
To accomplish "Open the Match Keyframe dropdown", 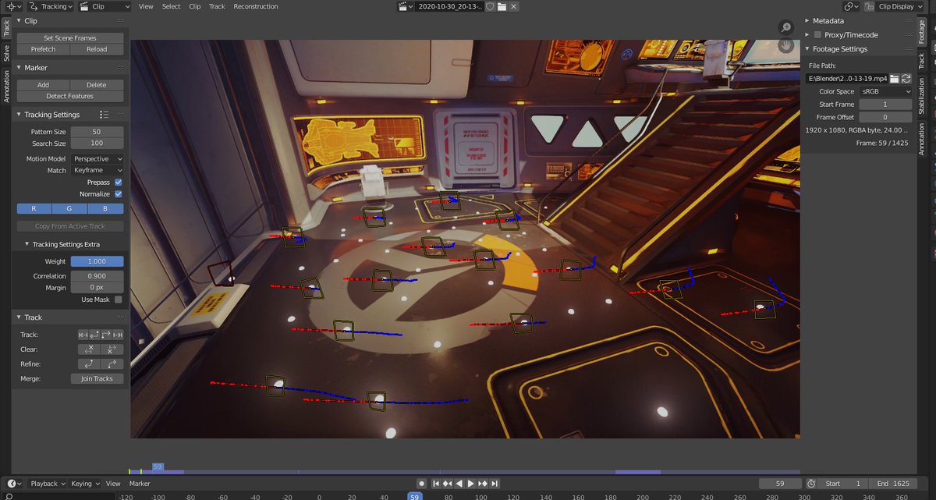I will point(97,170).
